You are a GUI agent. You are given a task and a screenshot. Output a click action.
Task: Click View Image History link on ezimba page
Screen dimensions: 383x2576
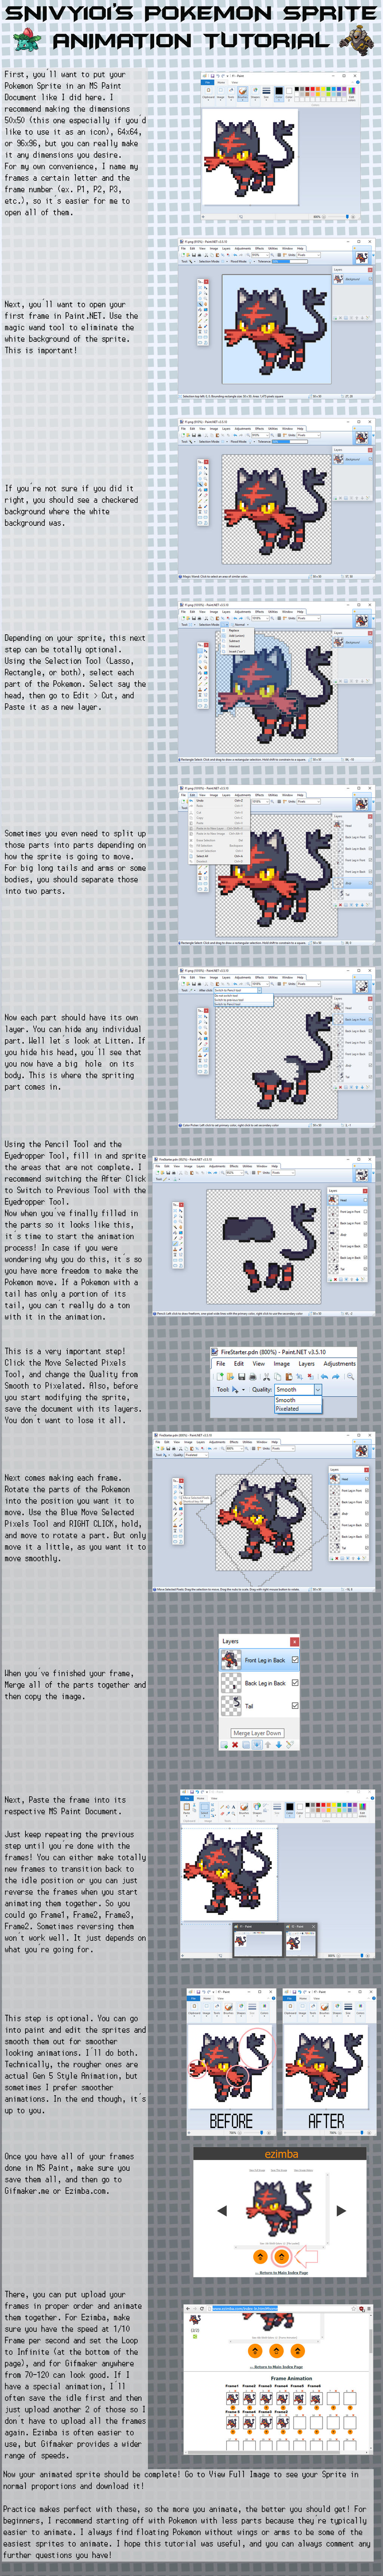coord(304,2170)
